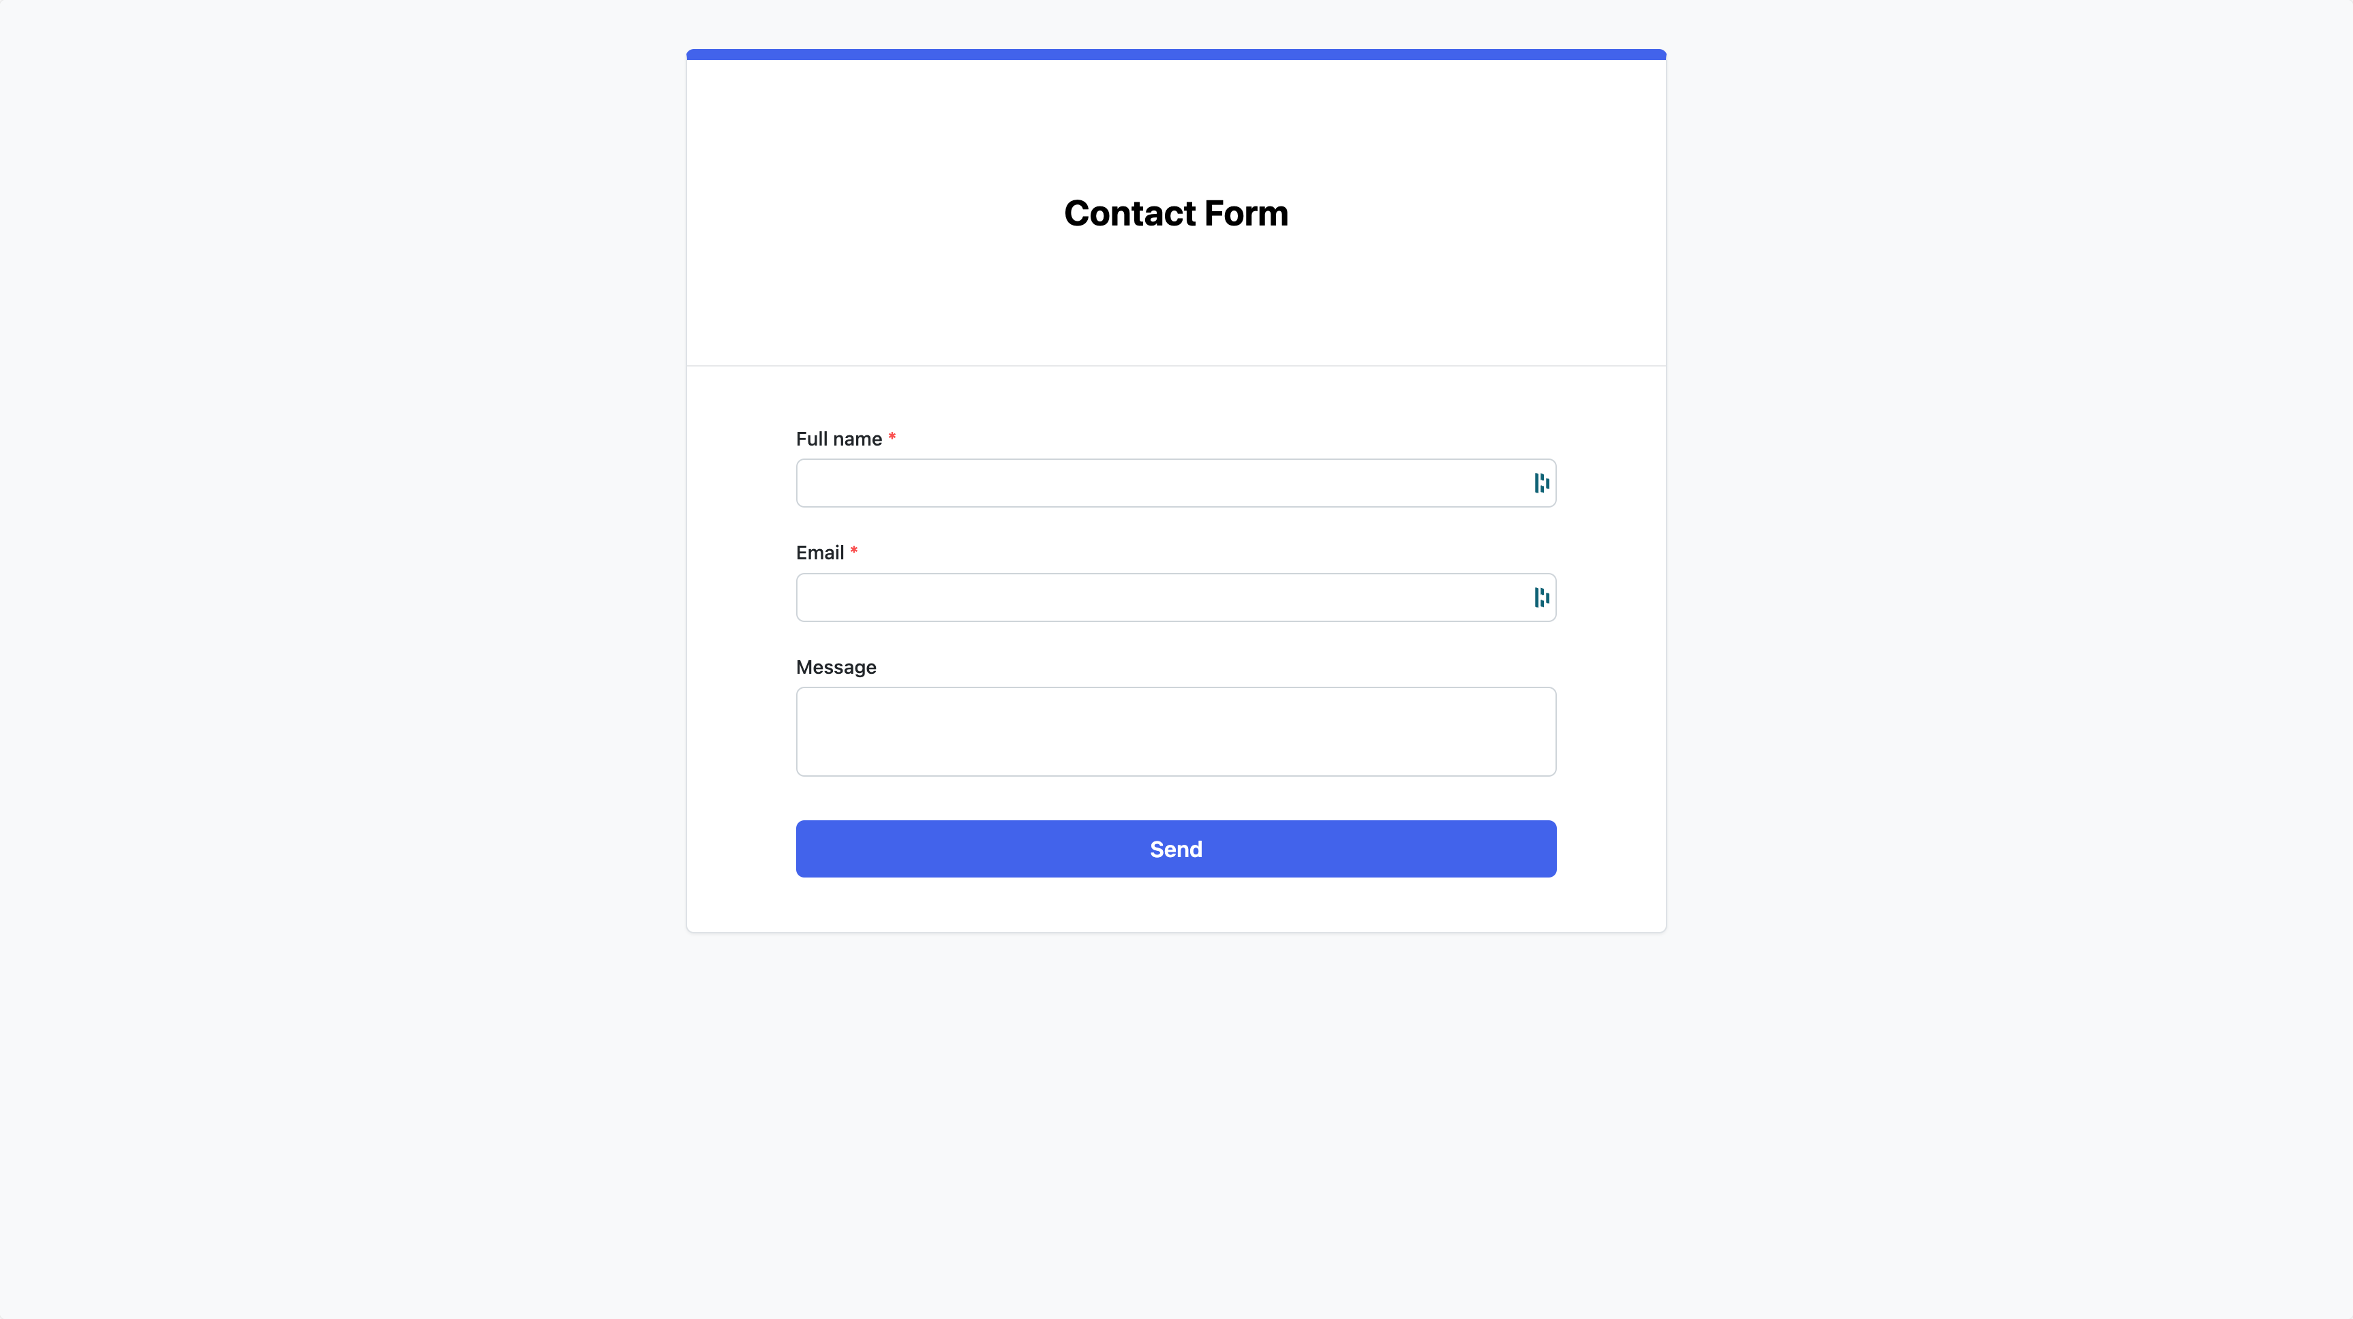
Task: Click the gray background right of the form
Action: point(2009,548)
